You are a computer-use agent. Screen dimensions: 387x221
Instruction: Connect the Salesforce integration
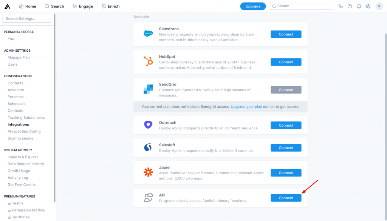(286, 34)
